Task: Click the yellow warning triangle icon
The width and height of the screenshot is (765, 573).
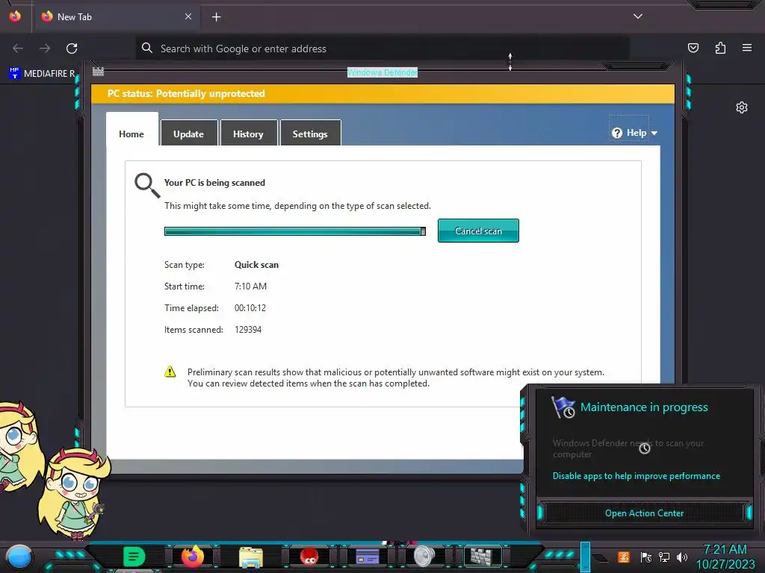Action: pyautogui.click(x=170, y=372)
